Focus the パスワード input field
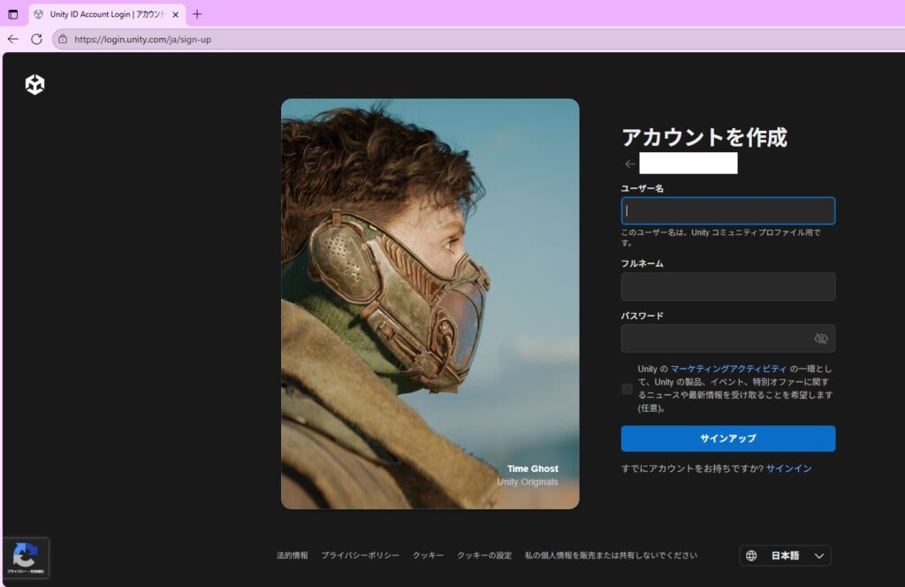 click(x=728, y=339)
